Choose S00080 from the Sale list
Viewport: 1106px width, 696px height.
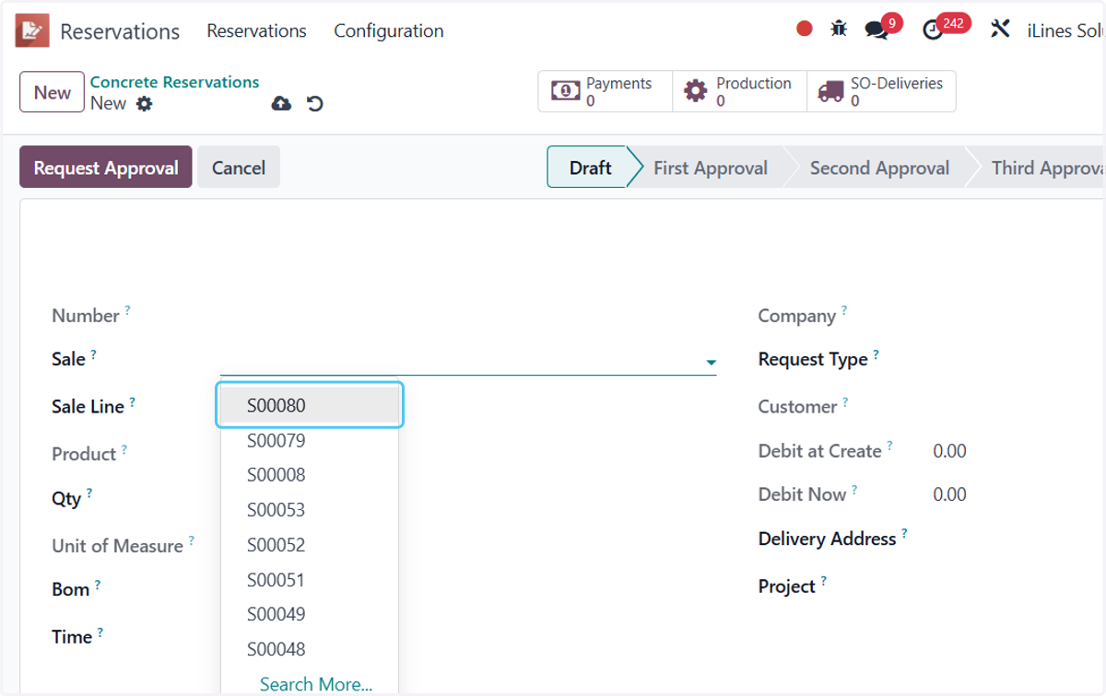coord(310,405)
